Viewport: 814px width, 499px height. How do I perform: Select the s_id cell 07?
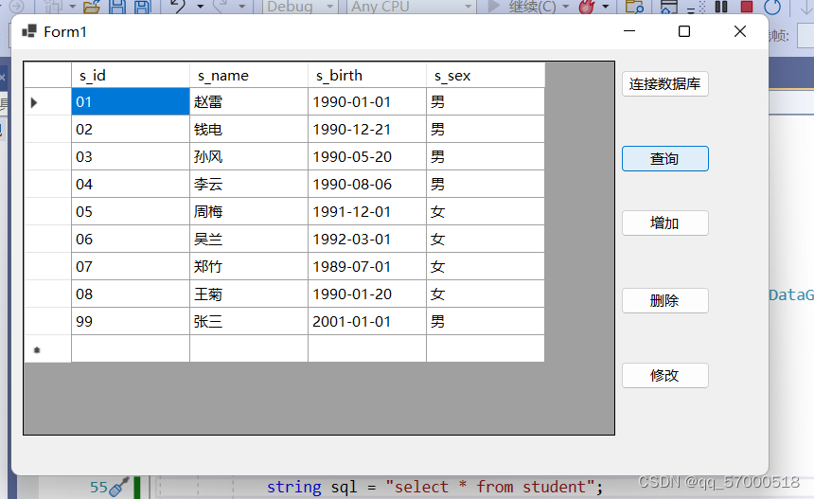coord(131,267)
